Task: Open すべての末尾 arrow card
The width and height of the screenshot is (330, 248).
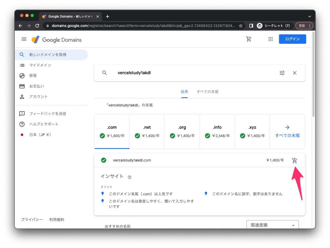Action: 287,131
